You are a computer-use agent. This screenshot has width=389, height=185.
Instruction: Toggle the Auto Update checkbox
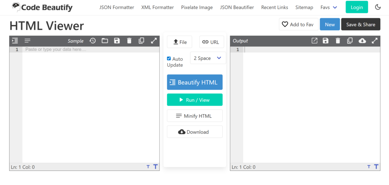pyautogui.click(x=169, y=59)
